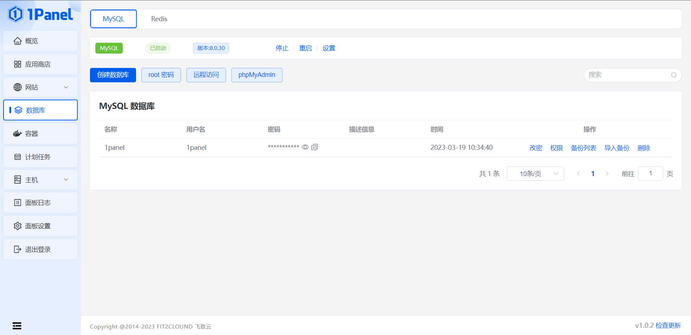Open 面板日志 in the sidebar
Viewport: 691px width, 335px height.
coord(40,203)
